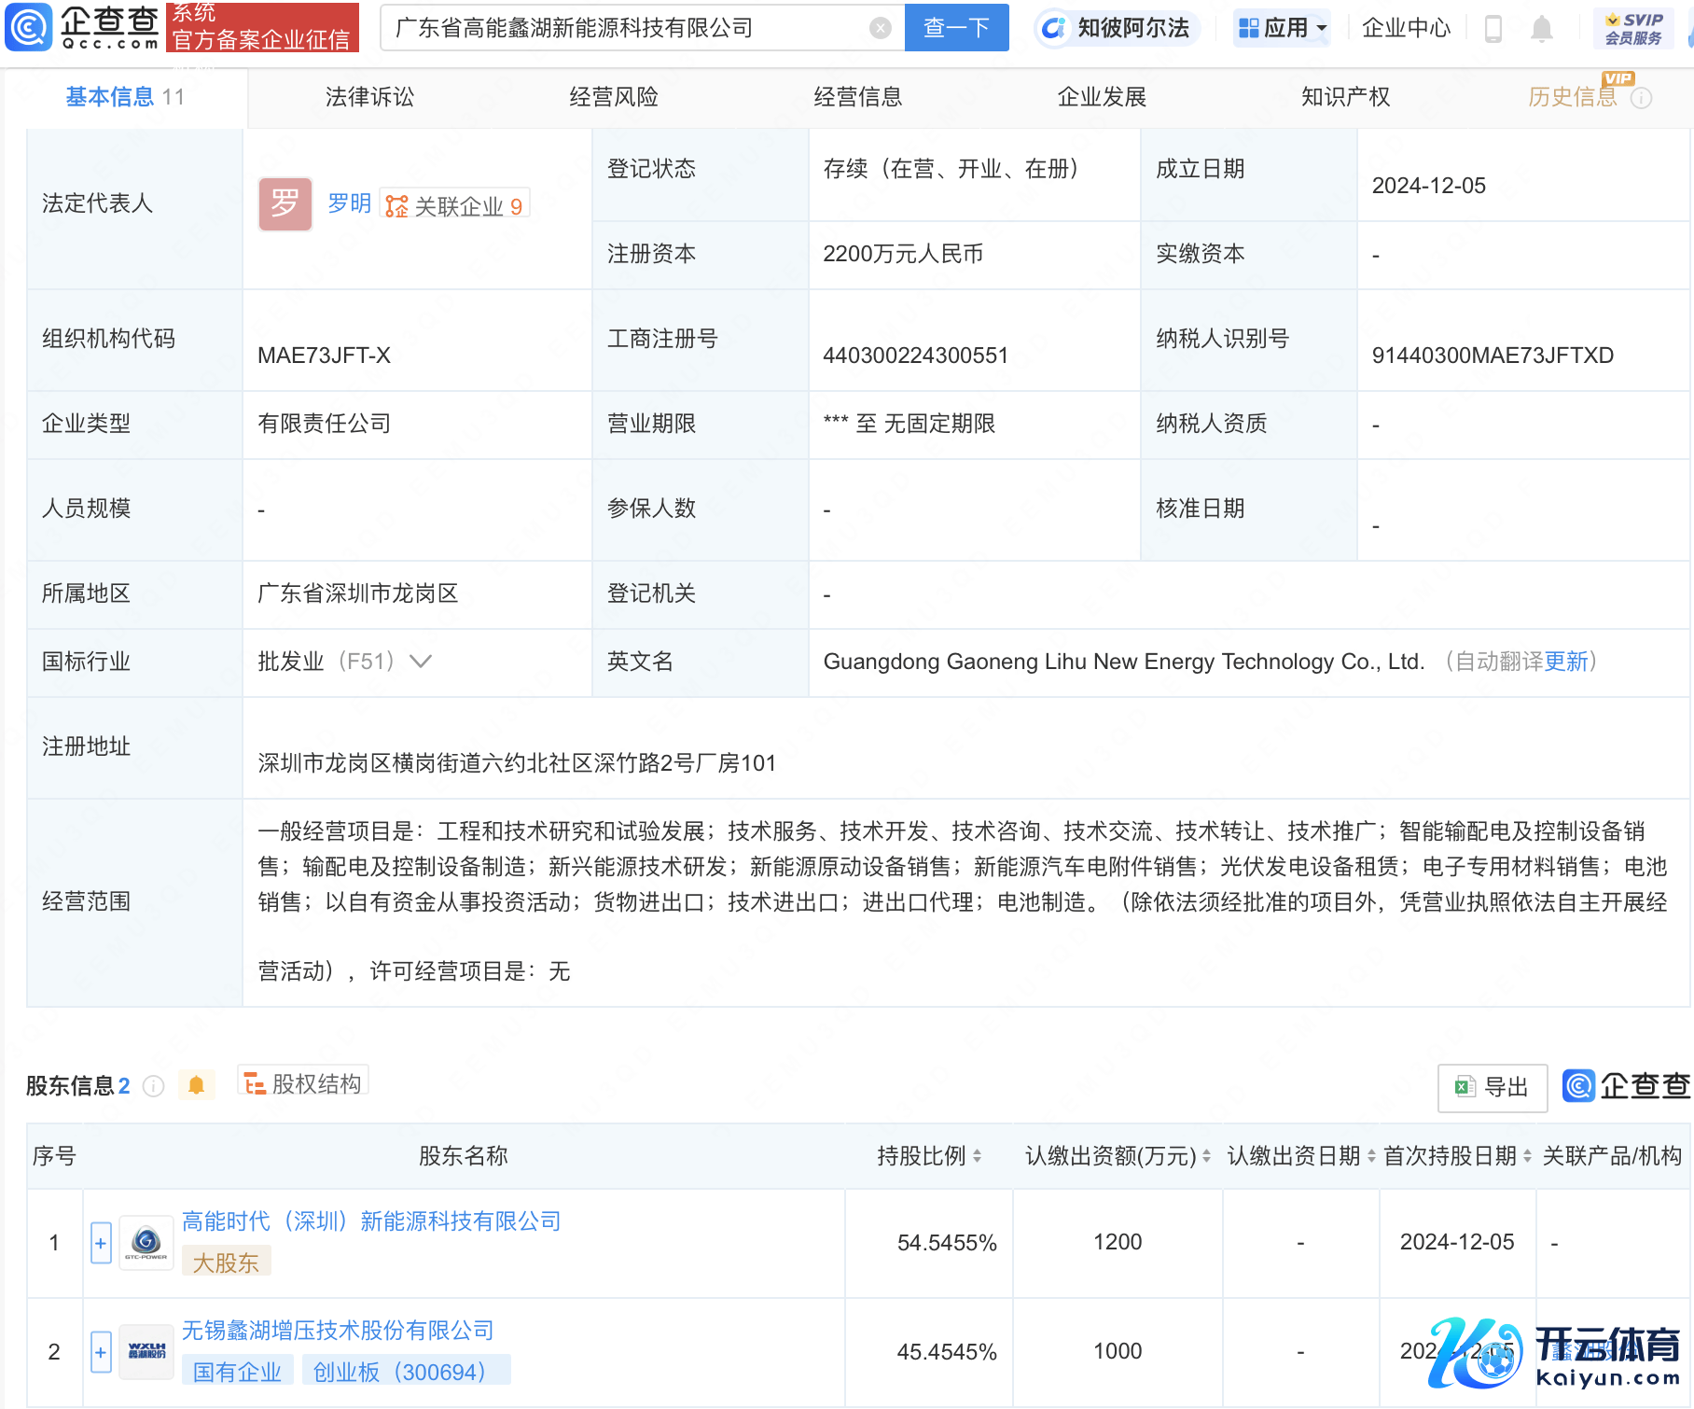Open the SVIP 会员服务 badge
1694x1409 pixels.
1632,28
